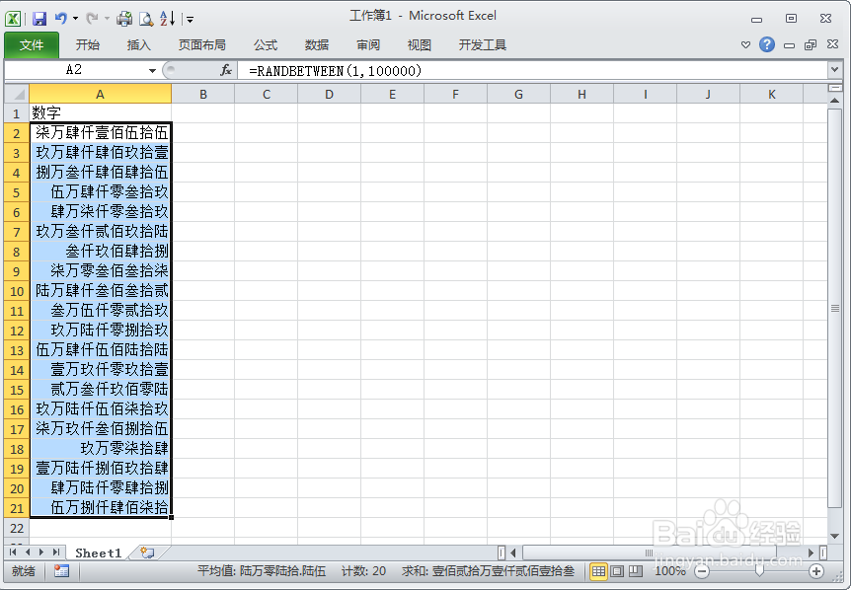Click the vertical scrollbar up arrow

835,101
